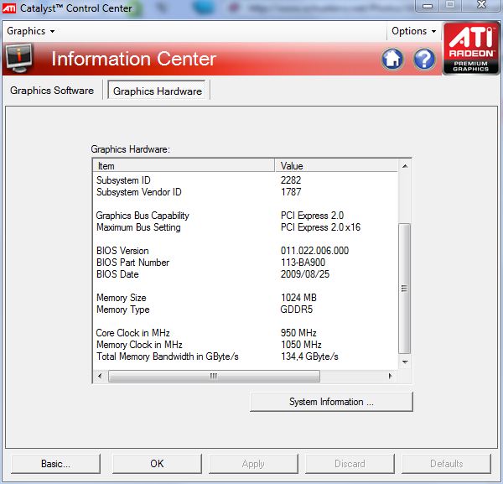
Task: Select the Graphics Hardware tab
Action: pyautogui.click(x=158, y=91)
